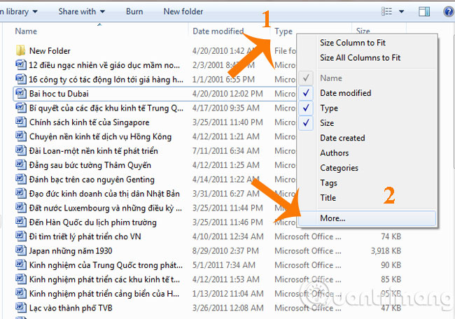Select date '5/1/2011 7:34 AM'

tap(224, 265)
